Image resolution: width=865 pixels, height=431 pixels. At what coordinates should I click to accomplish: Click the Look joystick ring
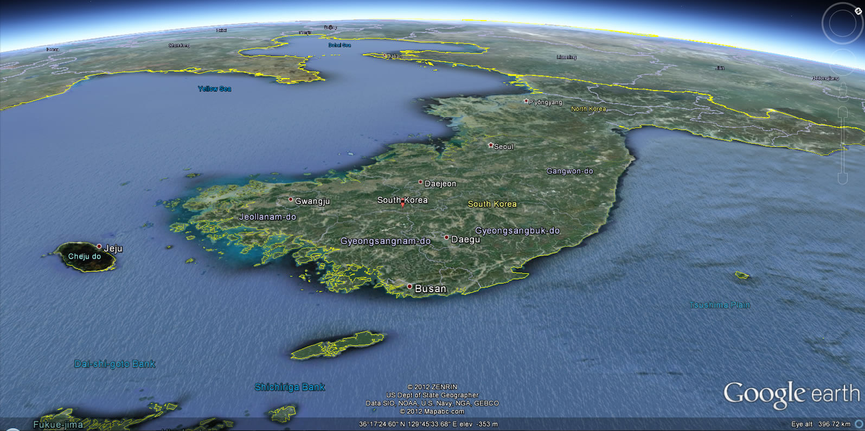click(842, 23)
